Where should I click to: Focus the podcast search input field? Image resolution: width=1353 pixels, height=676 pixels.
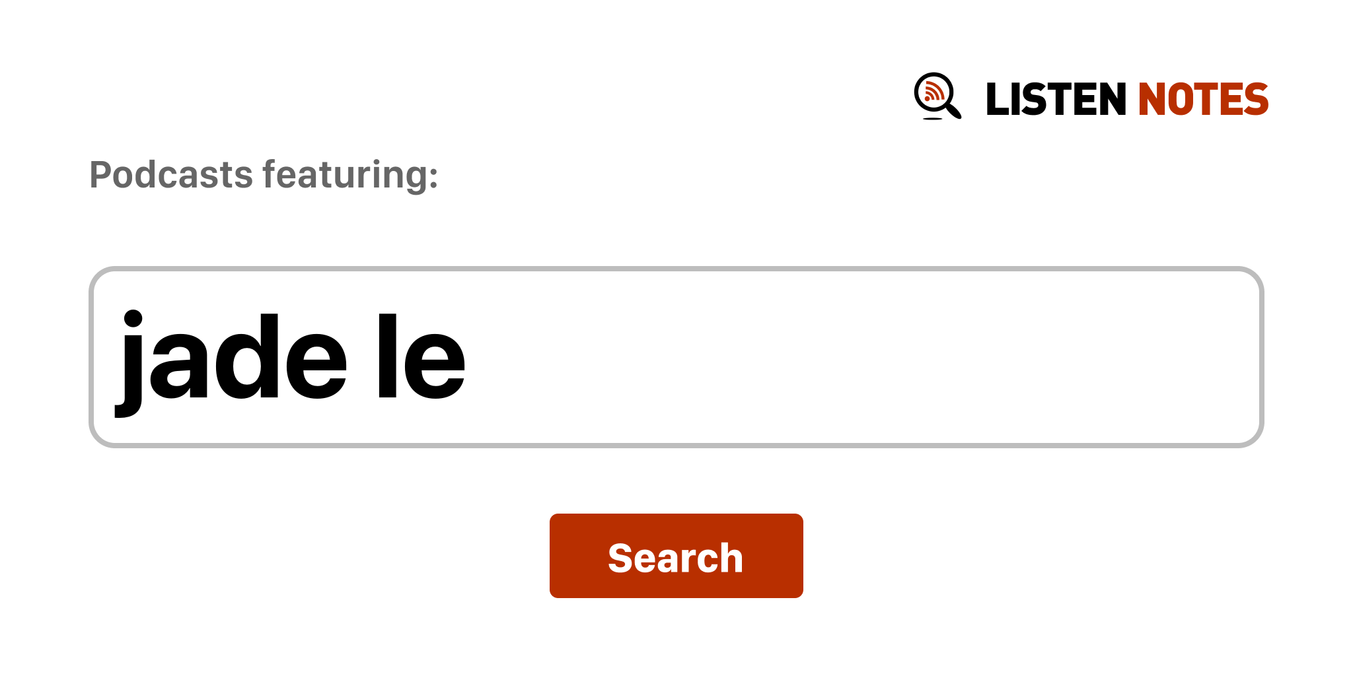click(x=676, y=357)
